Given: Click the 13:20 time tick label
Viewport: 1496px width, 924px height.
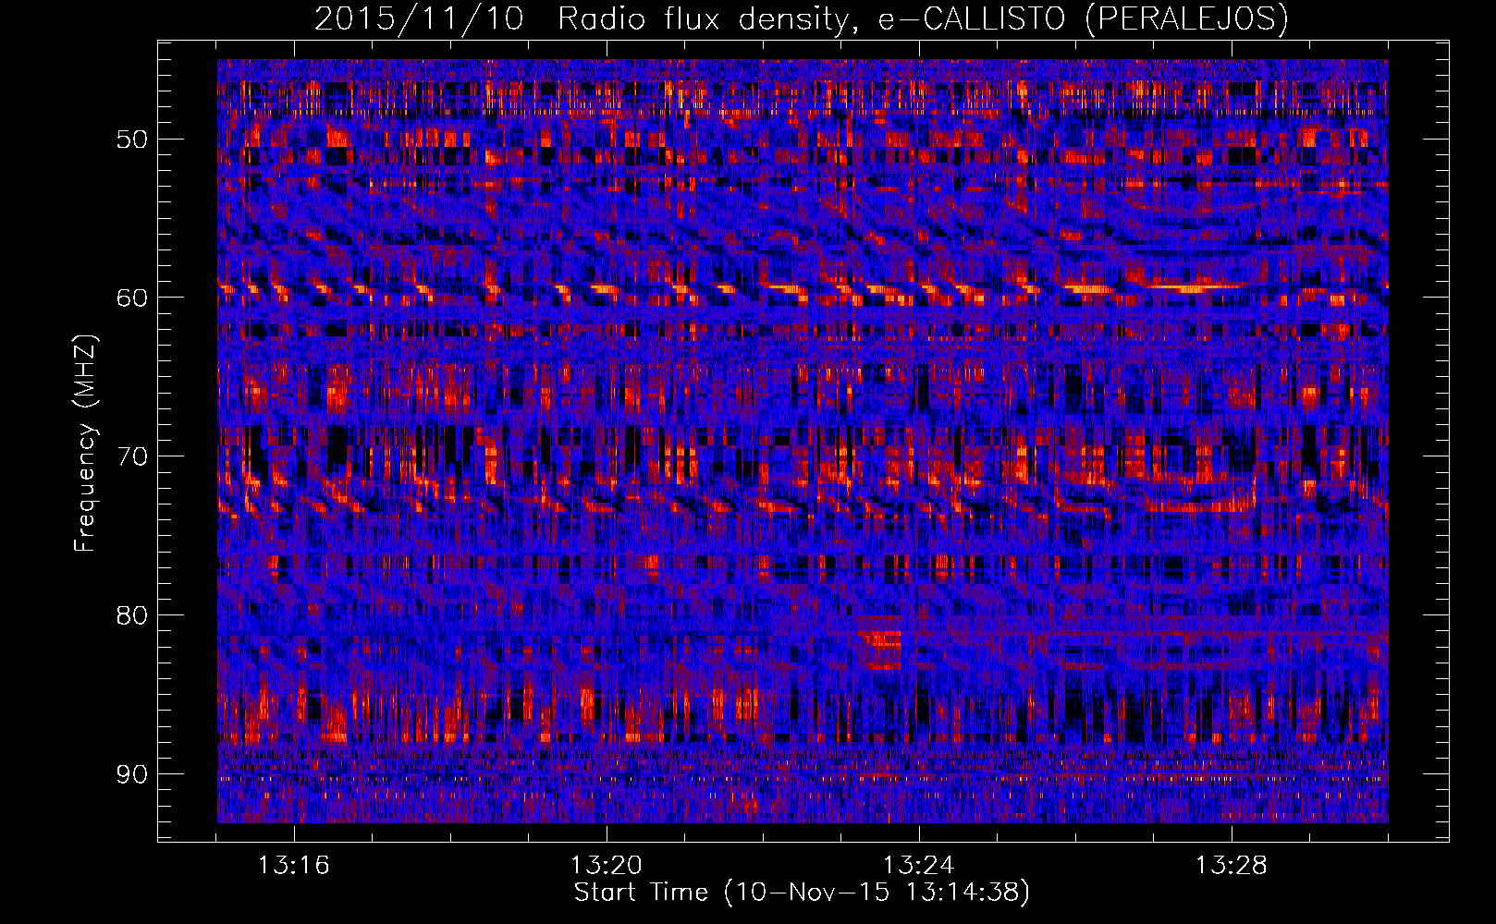Looking at the screenshot, I should [607, 866].
